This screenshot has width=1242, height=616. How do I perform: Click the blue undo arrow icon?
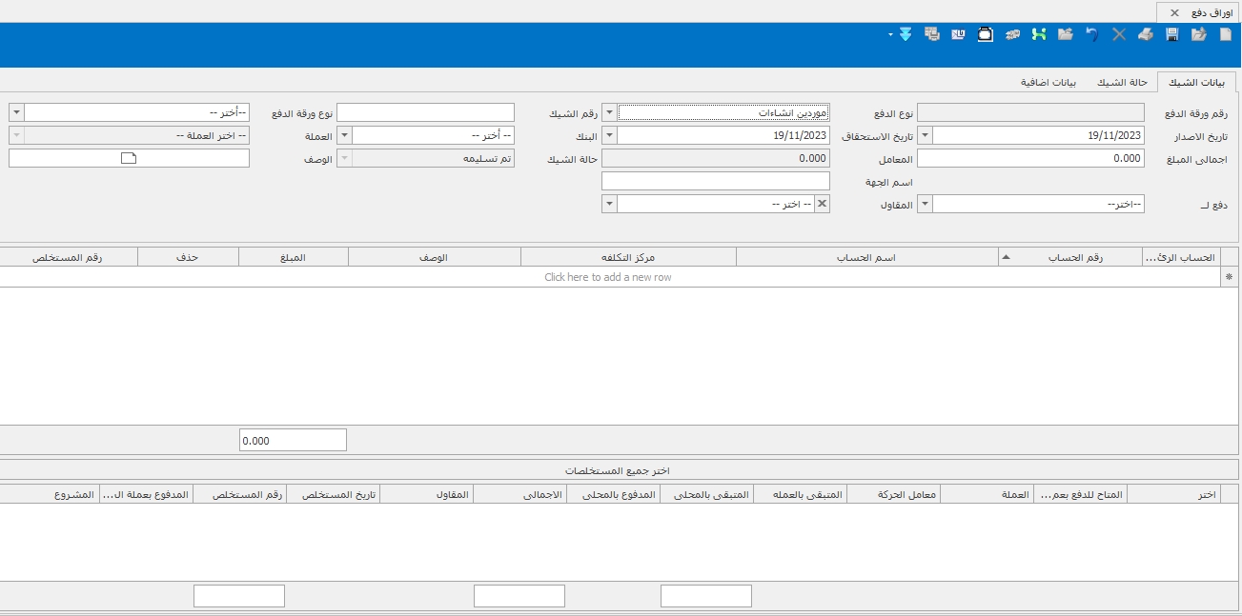pyautogui.click(x=1092, y=34)
